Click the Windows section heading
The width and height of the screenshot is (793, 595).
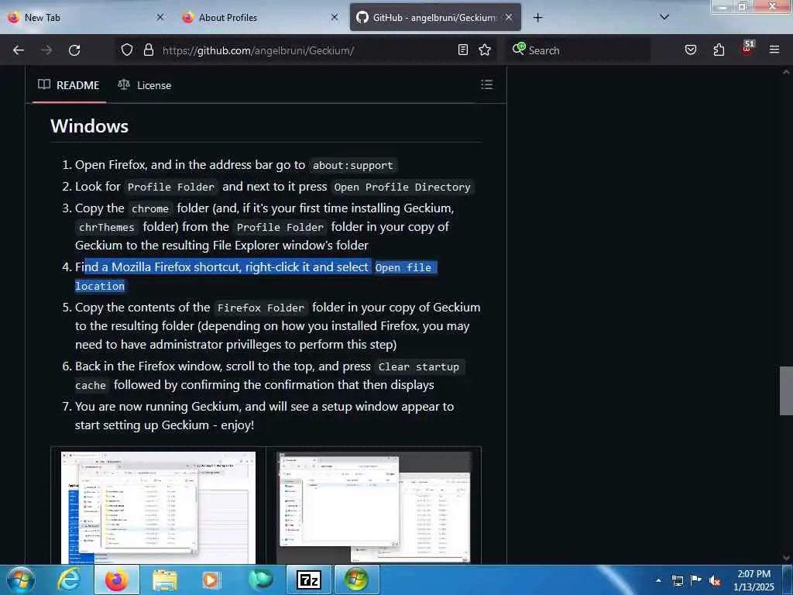[90, 126]
